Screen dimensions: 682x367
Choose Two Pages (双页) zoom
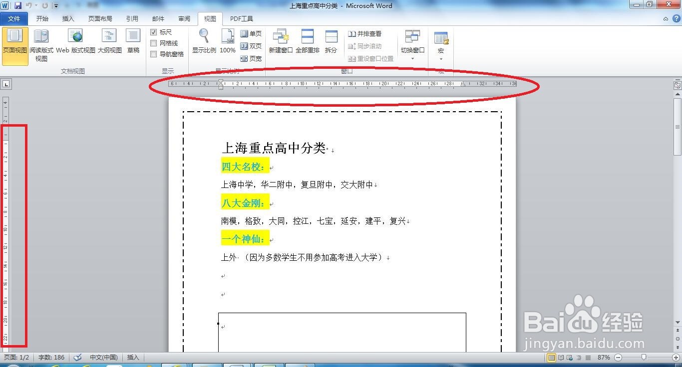[251, 46]
